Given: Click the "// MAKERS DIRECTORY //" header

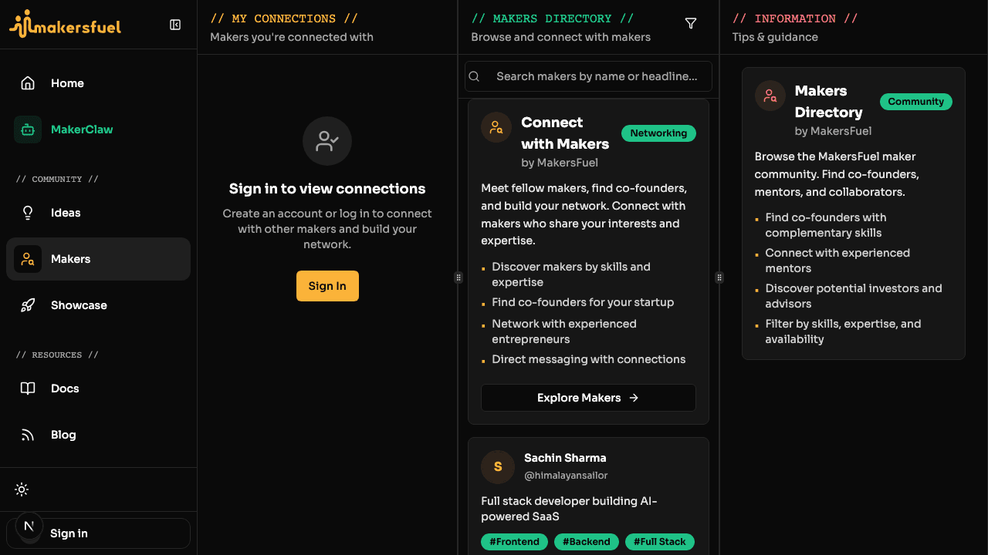Looking at the screenshot, I should tap(553, 18).
